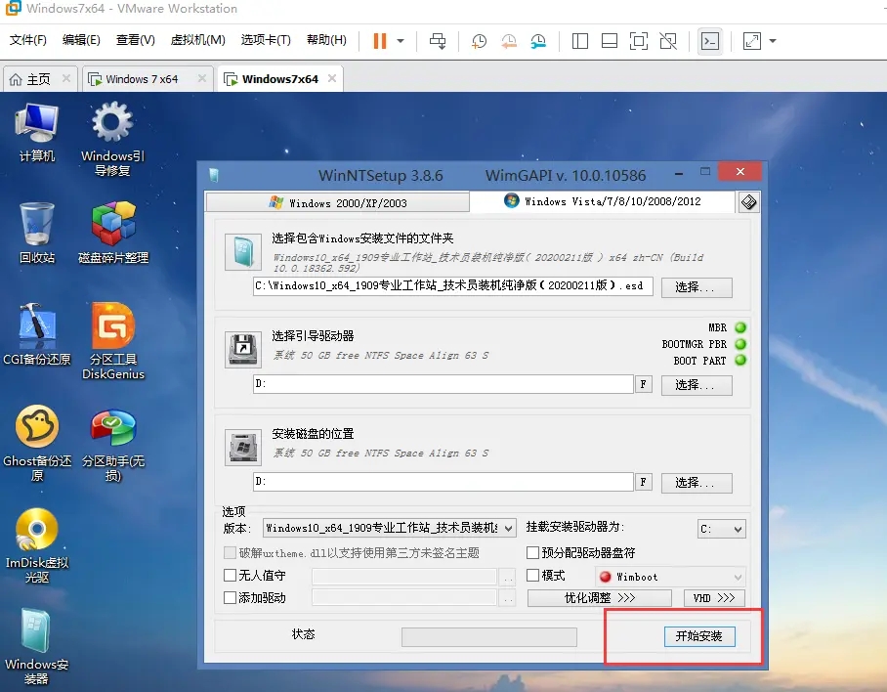The height and width of the screenshot is (692, 887).
Task: Click install location D: input field
Action: (443, 482)
